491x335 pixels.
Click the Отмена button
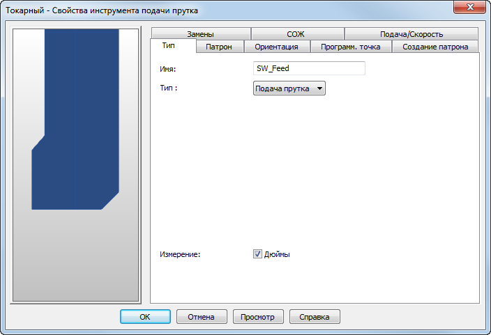click(x=202, y=317)
